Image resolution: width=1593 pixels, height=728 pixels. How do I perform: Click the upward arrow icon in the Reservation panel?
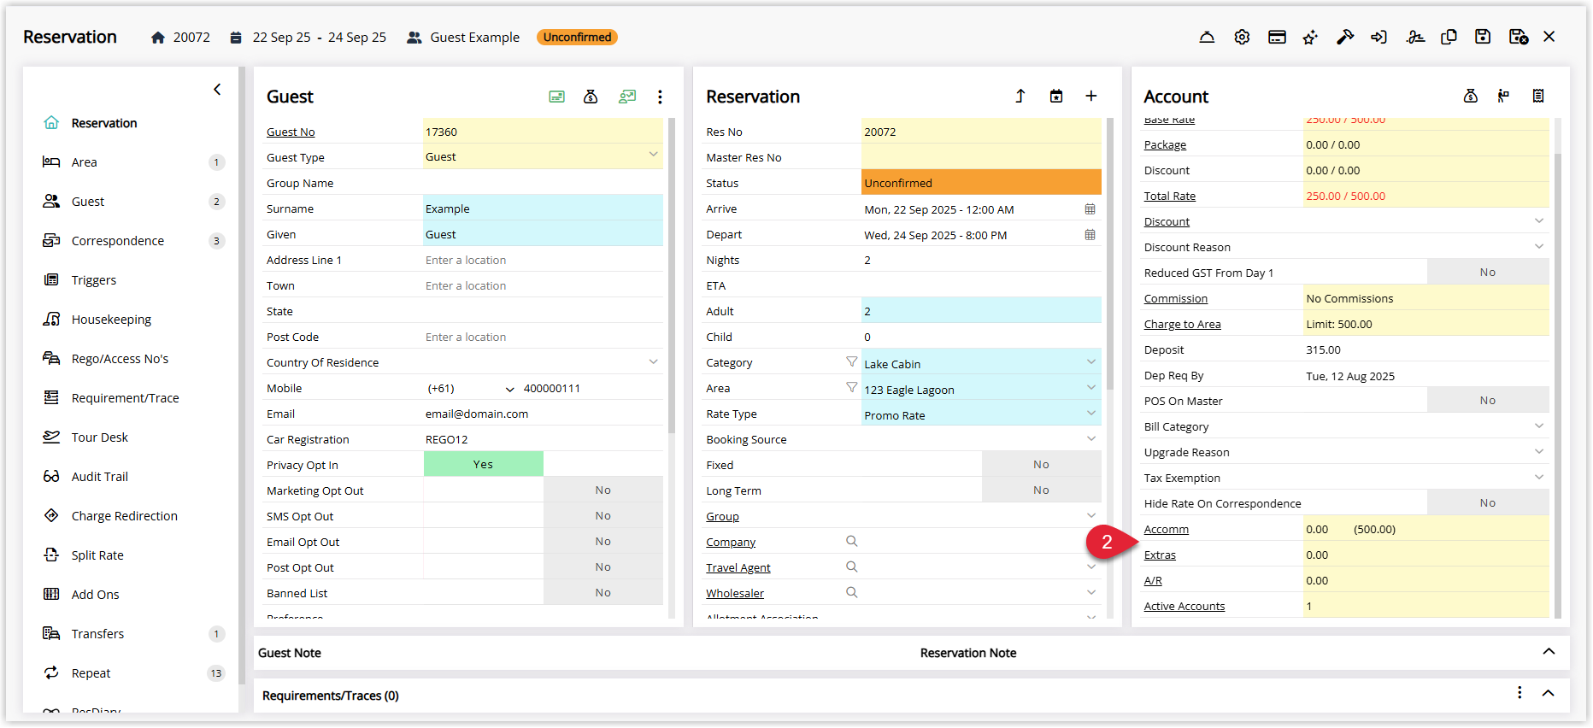pyautogui.click(x=1020, y=97)
